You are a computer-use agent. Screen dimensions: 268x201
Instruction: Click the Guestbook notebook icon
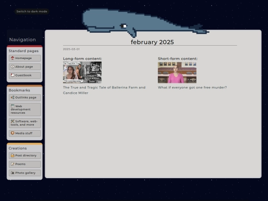pos(12,75)
